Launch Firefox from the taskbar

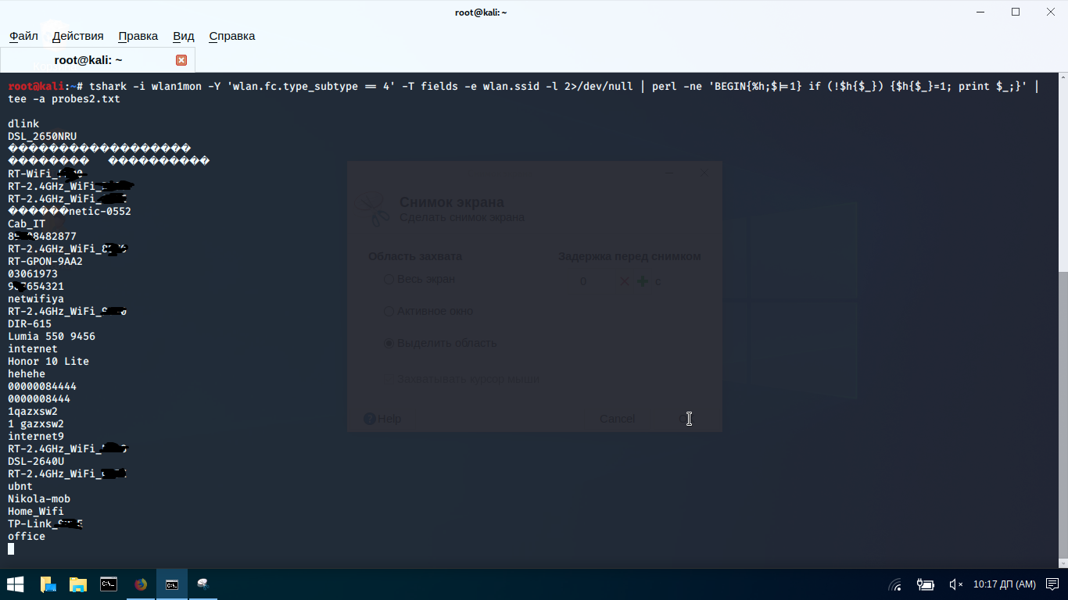(141, 584)
